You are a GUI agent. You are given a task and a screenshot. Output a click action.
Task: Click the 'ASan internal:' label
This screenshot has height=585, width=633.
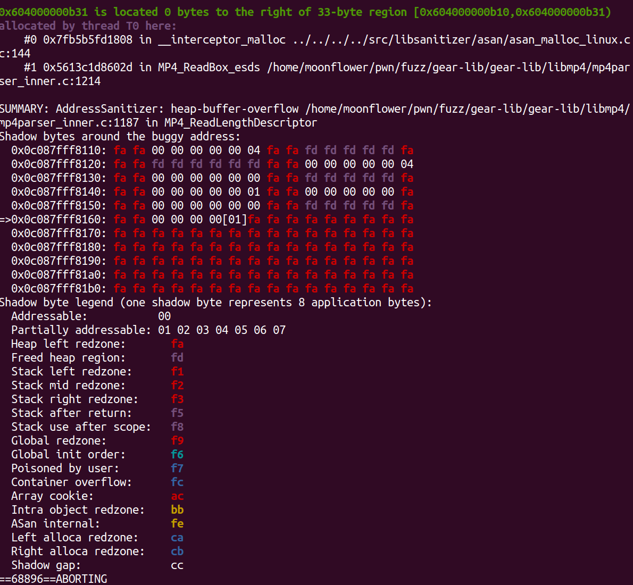coord(56,524)
